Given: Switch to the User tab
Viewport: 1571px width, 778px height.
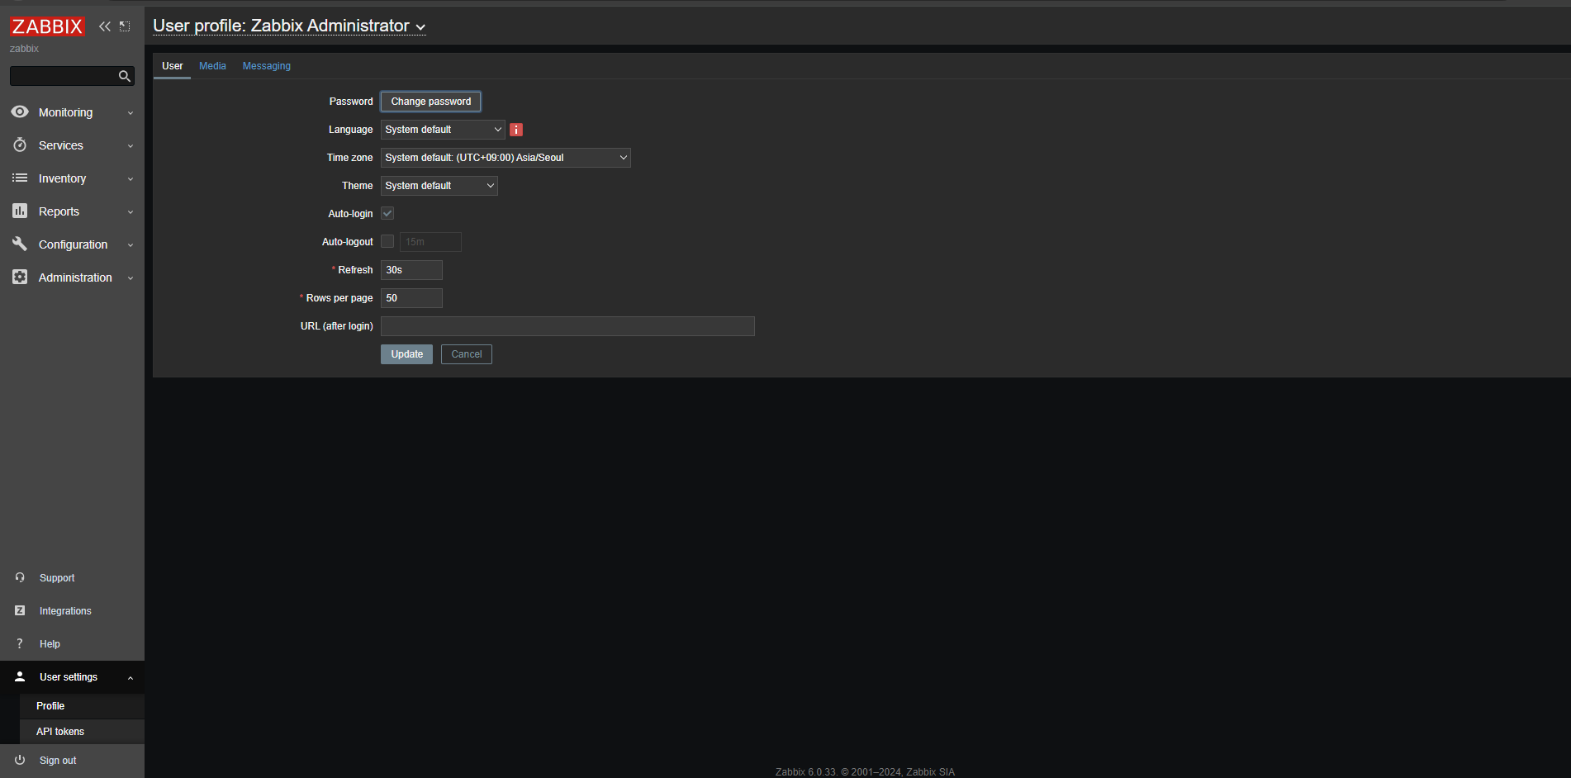Looking at the screenshot, I should click(x=173, y=66).
